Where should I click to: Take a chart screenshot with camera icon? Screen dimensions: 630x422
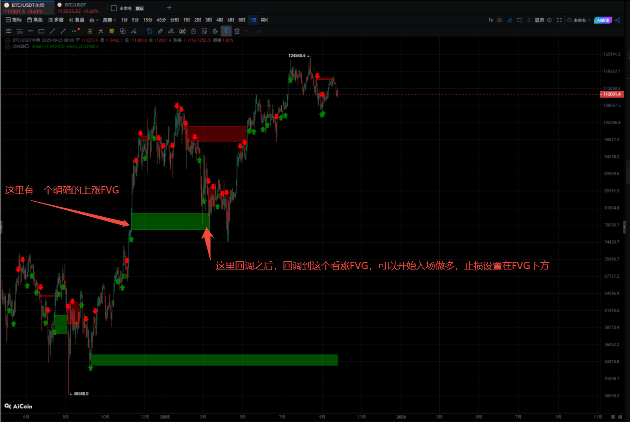[500, 20]
